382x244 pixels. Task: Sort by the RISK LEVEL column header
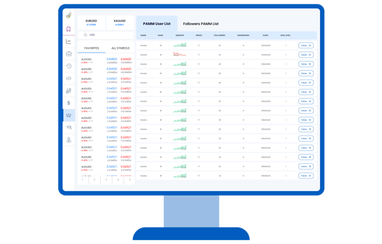[x=285, y=36]
